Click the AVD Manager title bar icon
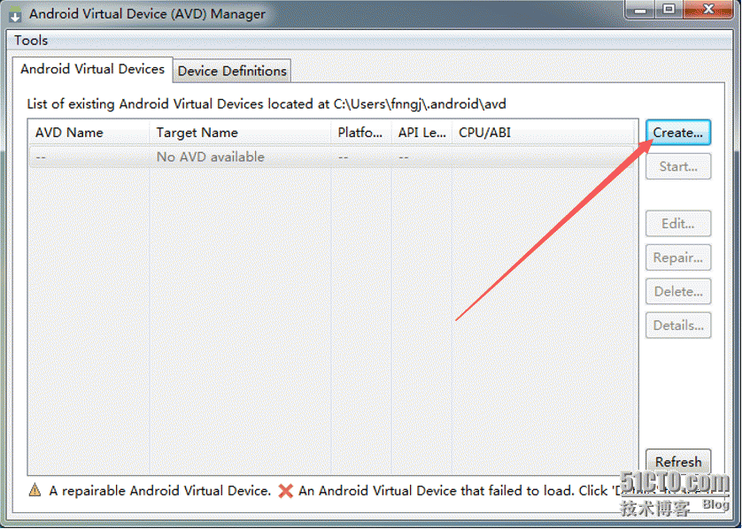Image resolution: width=742 pixels, height=529 pixels. click(x=15, y=15)
